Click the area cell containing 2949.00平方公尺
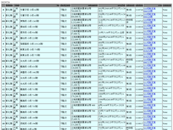 (x=112, y=10)
